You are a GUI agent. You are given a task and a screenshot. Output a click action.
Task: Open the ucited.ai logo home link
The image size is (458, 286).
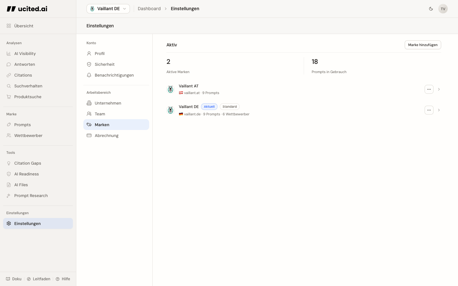point(27,9)
